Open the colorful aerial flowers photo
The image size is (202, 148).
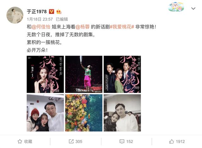[x=84, y=113]
